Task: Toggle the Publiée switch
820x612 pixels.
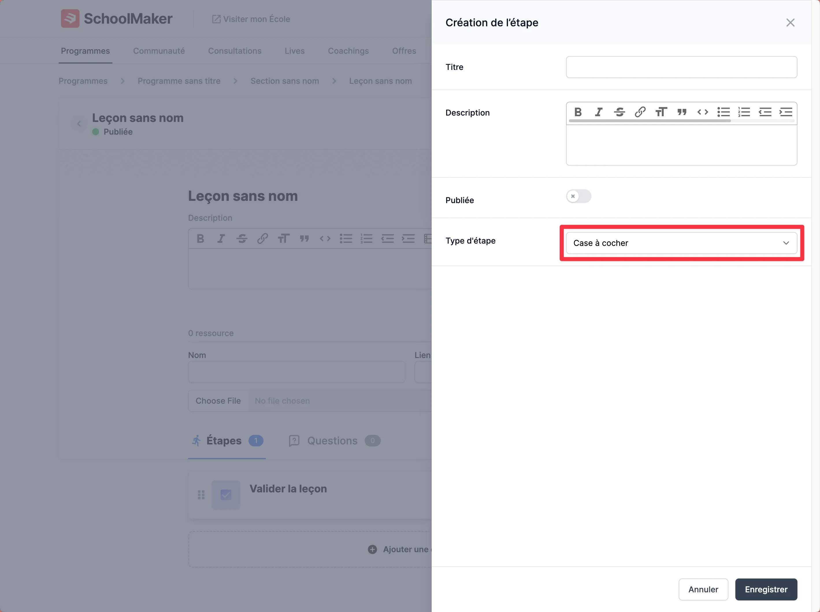Action: 578,196
